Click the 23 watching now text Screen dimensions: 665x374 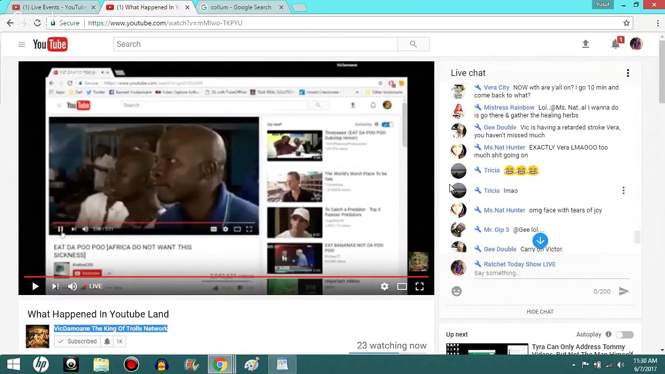392,345
